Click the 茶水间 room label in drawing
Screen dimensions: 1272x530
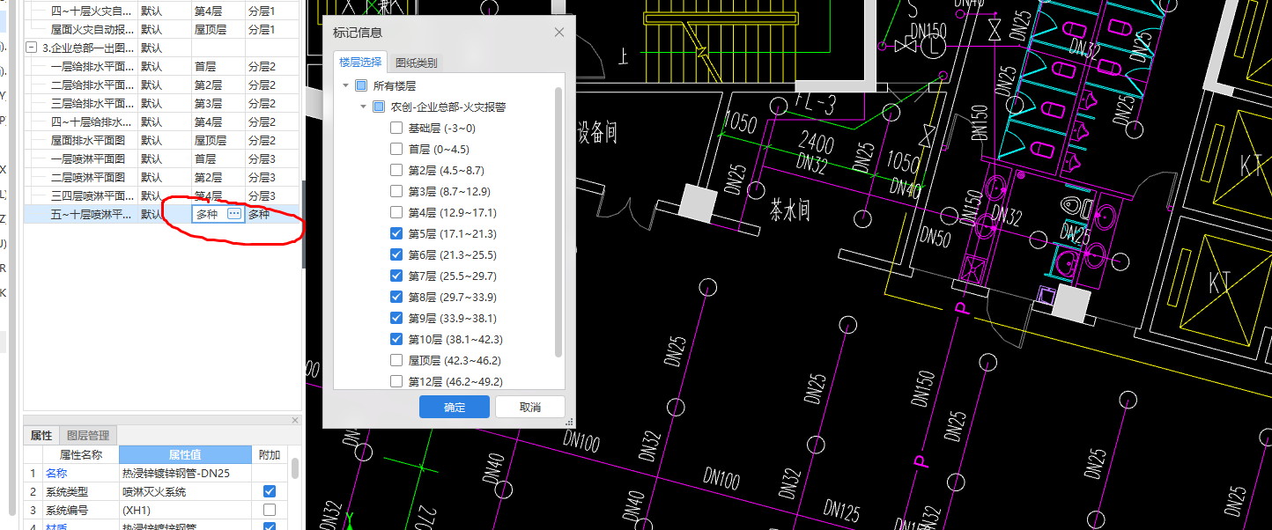(x=789, y=212)
